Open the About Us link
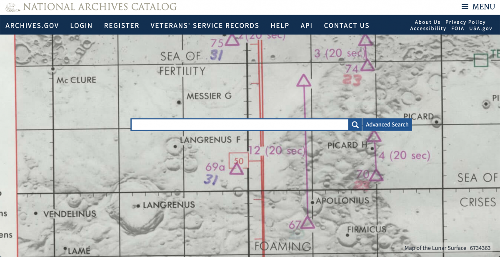 tap(427, 22)
